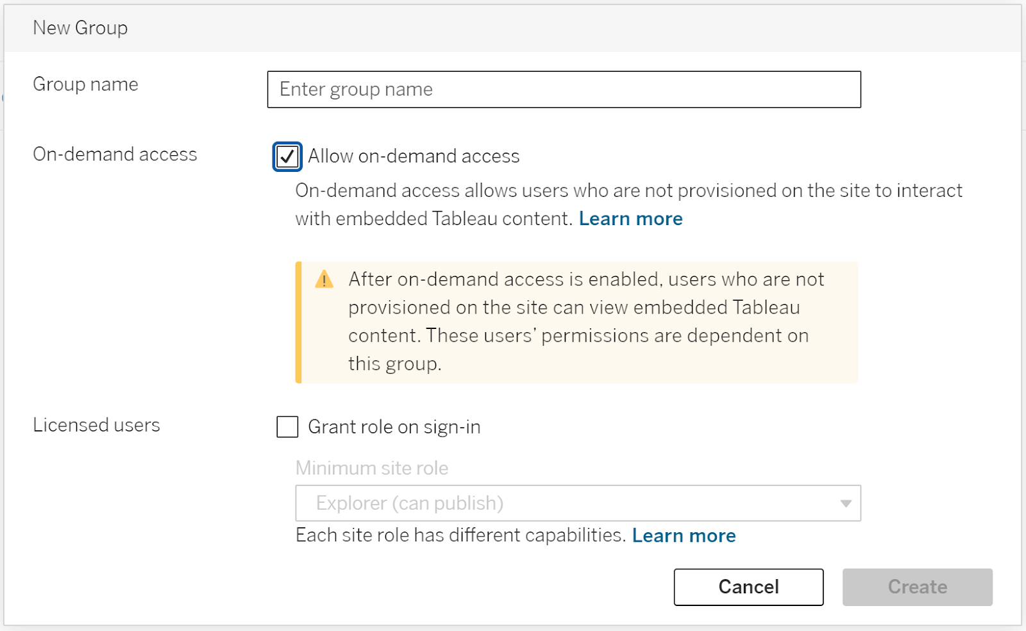Focus the Enter group name text field
This screenshot has width=1026, height=631.
pos(564,90)
